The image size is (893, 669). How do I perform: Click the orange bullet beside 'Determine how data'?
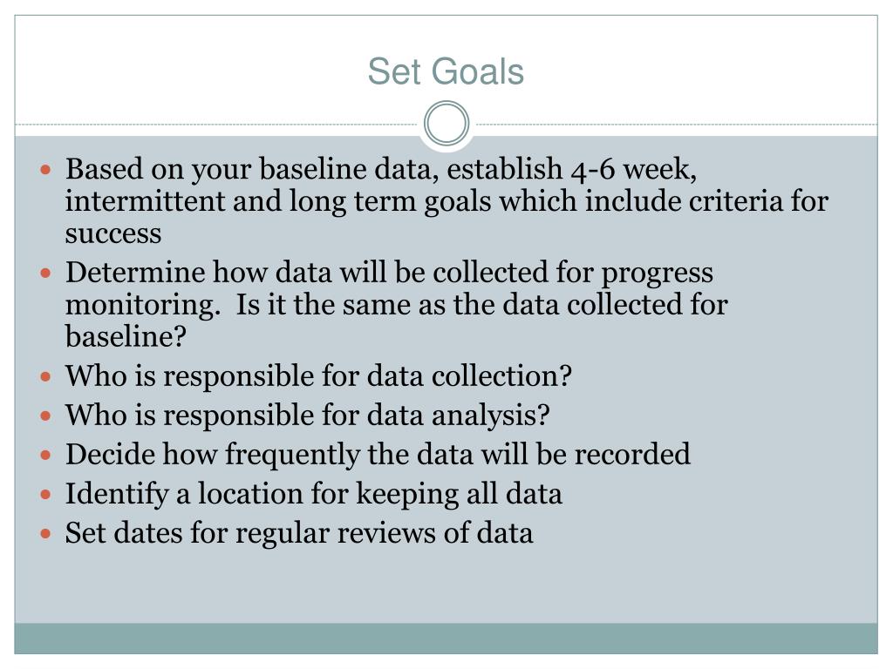pyautogui.click(x=46, y=273)
